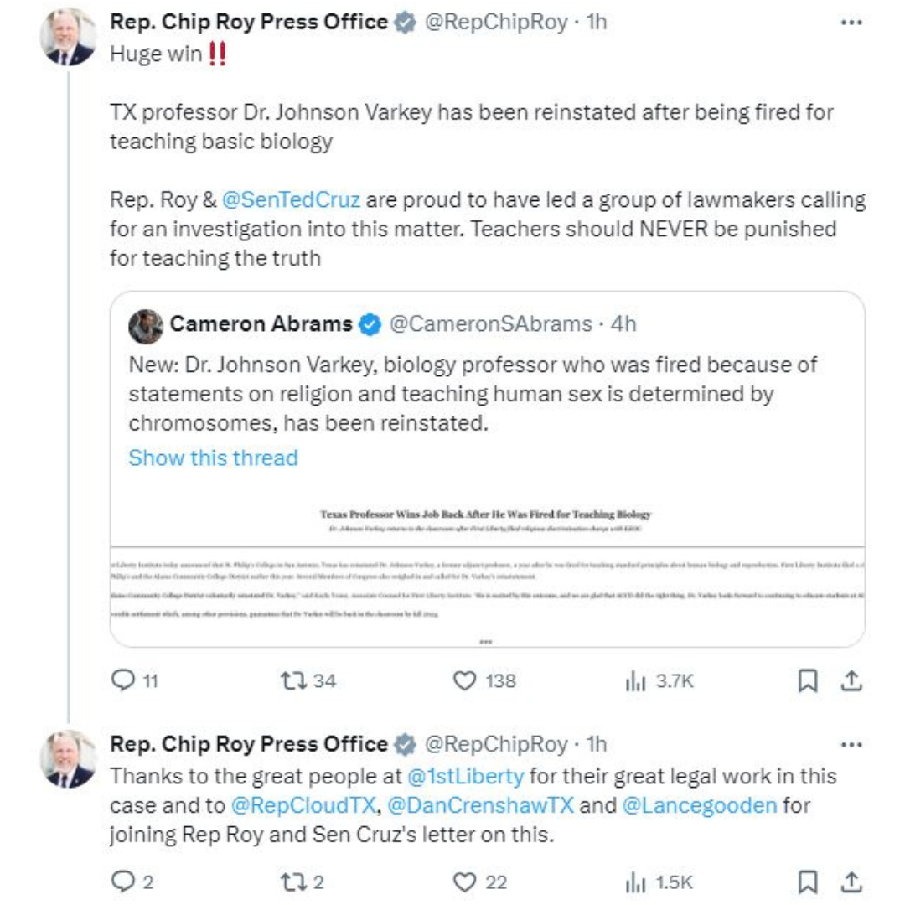Share the Huge win tweet

(851, 681)
